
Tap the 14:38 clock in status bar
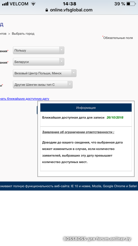[x=70, y=4]
